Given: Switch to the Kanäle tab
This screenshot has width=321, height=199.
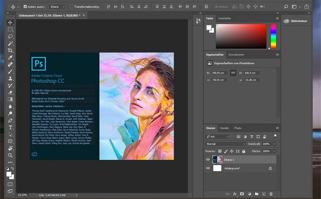Looking at the screenshot, I should 224,128.
